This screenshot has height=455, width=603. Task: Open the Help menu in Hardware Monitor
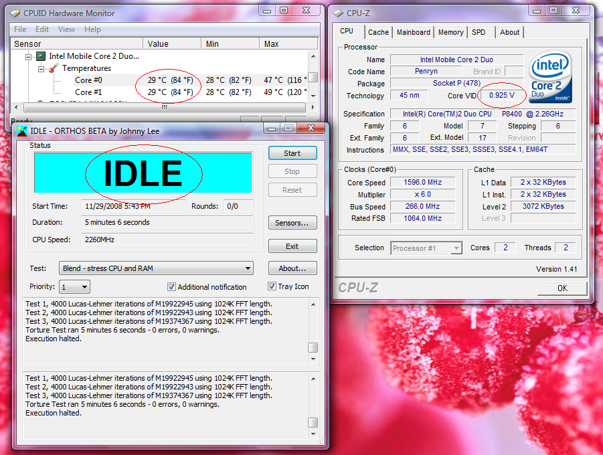click(92, 29)
